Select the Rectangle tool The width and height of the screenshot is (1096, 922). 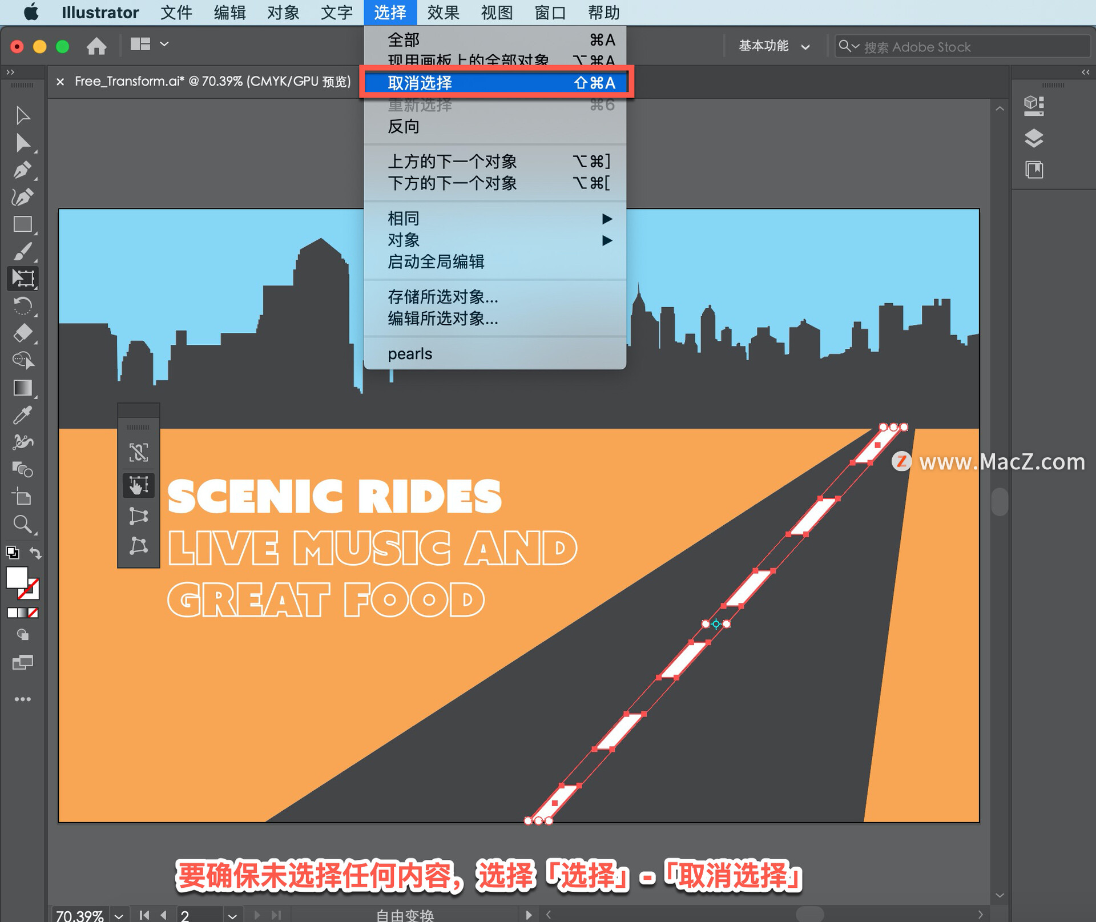click(x=22, y=224)
